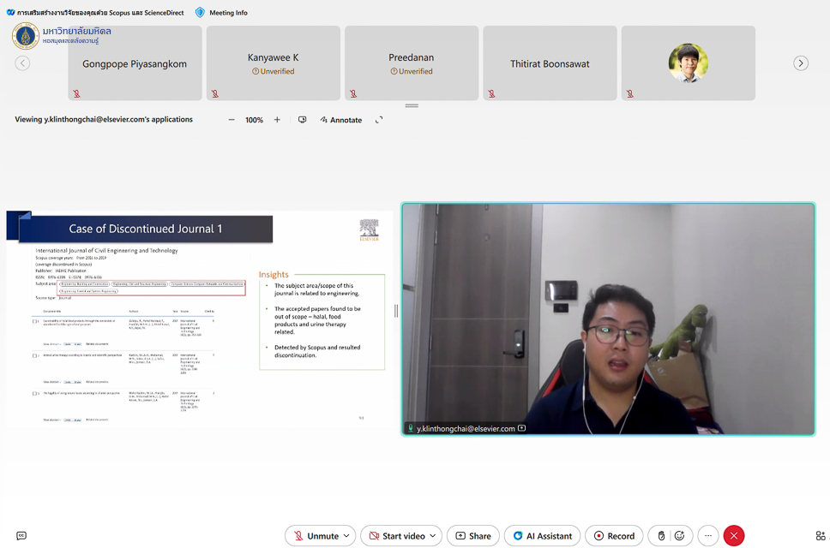
Task: Click the shared screen display icon
Action: [x=302, y=120]
